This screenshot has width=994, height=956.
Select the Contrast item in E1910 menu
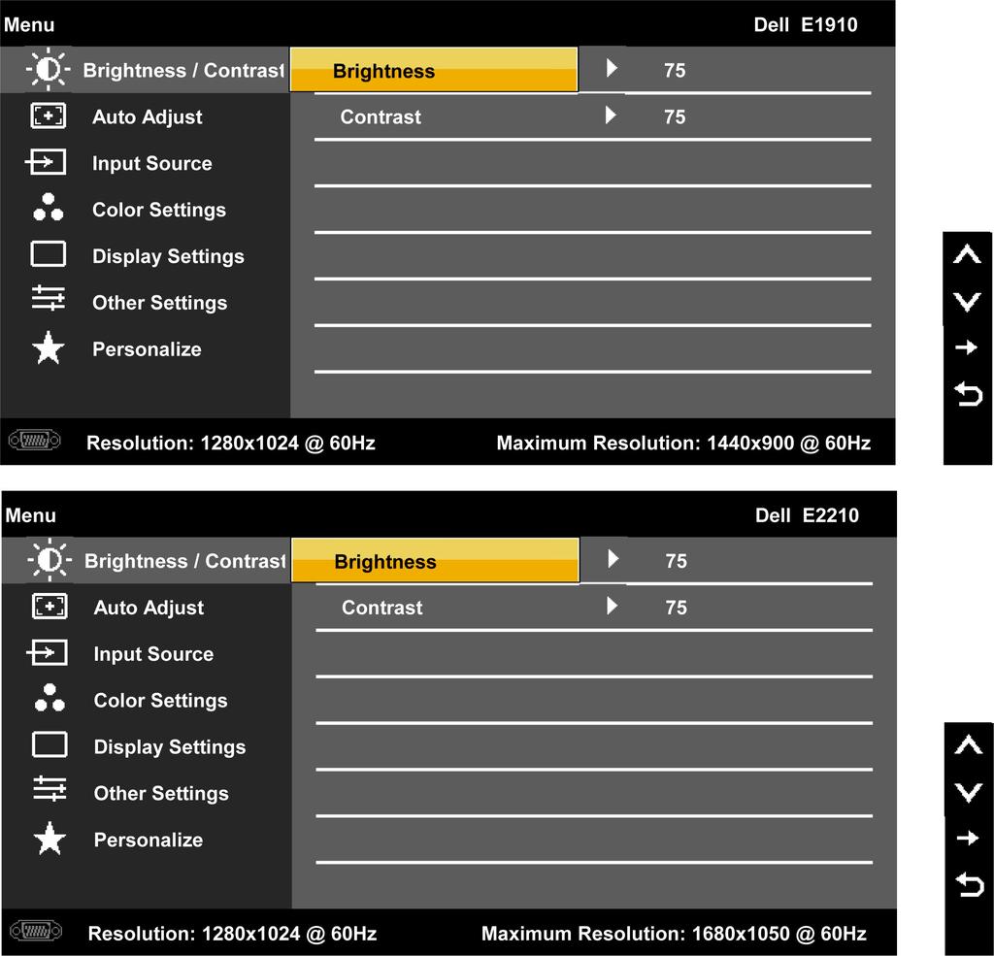381,116
